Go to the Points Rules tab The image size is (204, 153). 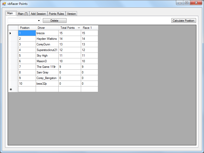click(56, 14)
